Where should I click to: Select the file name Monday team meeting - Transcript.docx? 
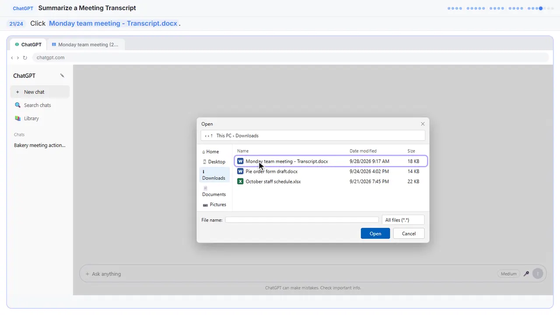click(287, 161)
